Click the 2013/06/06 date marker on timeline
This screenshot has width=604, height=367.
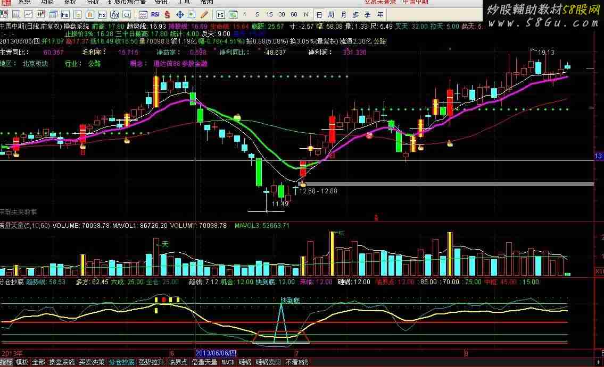tap(216, 353)
